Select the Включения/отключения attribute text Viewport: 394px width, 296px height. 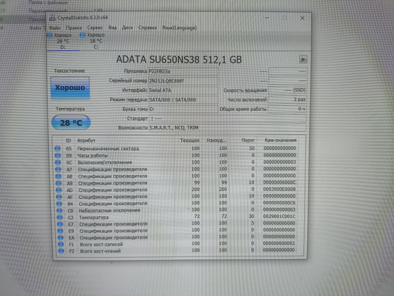105,162
